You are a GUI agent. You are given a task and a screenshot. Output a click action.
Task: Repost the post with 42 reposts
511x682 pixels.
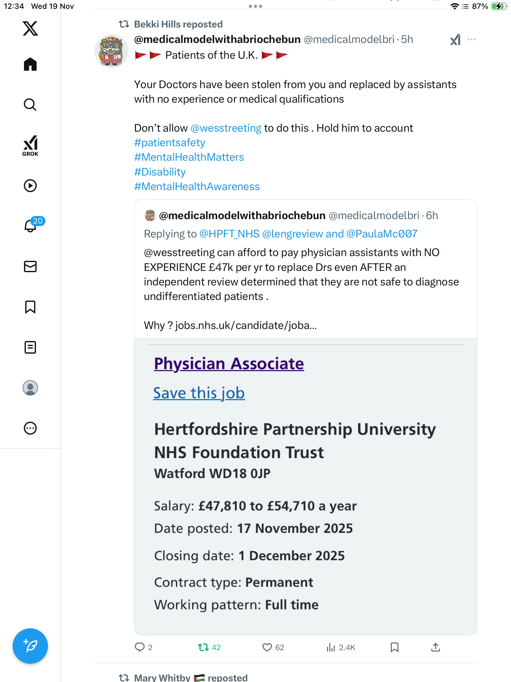203,648
